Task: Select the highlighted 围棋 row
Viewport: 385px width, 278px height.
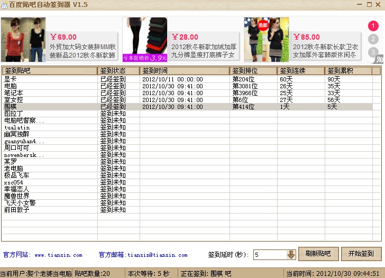Action: coord(187,107)
